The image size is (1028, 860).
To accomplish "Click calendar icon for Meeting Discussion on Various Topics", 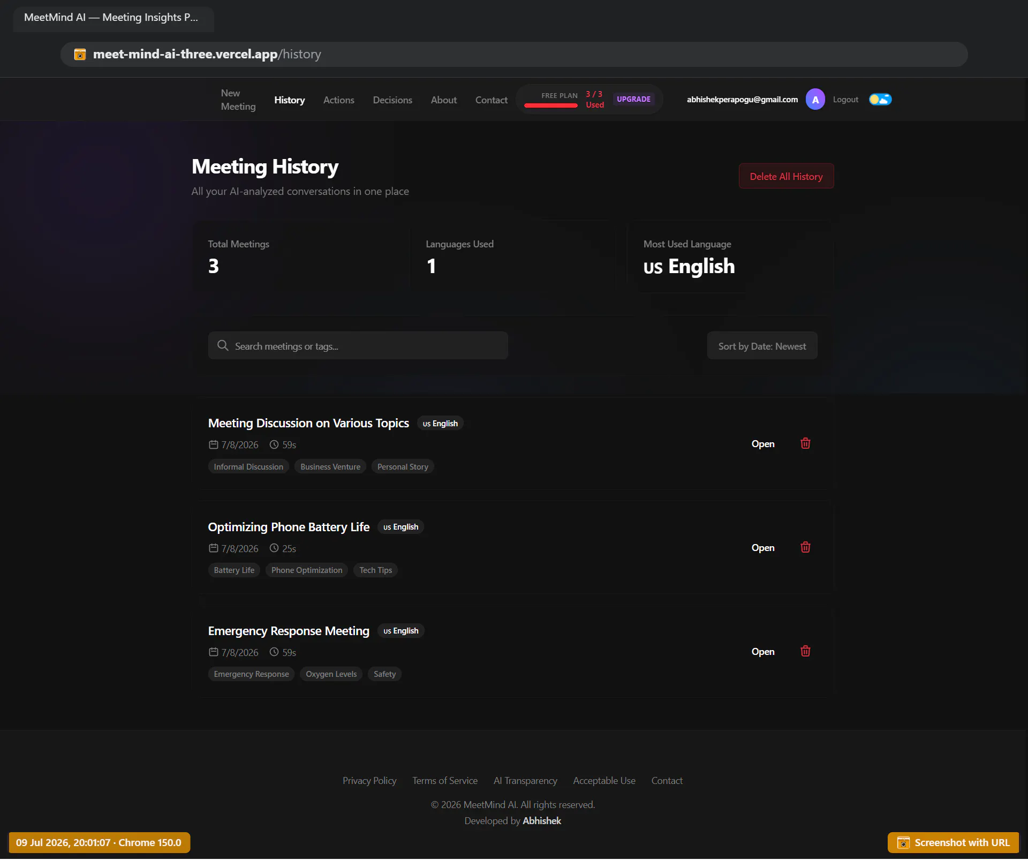I will tap(213, 445).
